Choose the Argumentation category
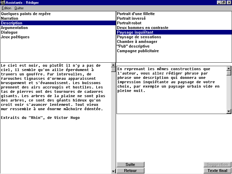The image size is (232, 174). click(14, 28)
